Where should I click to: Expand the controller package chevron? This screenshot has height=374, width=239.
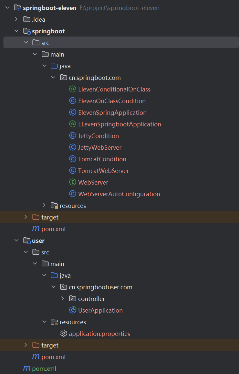tap(63, 298)
